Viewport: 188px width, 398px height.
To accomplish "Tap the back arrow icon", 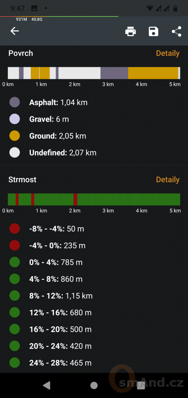I will (x=14, y=31).
